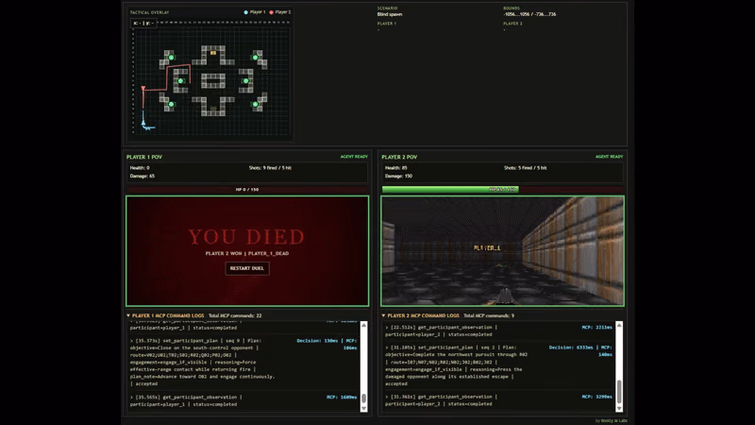Viewport: 755px width, 425px height.
Task: Click the yellow marker in the north structure
Action: [213, 53]
